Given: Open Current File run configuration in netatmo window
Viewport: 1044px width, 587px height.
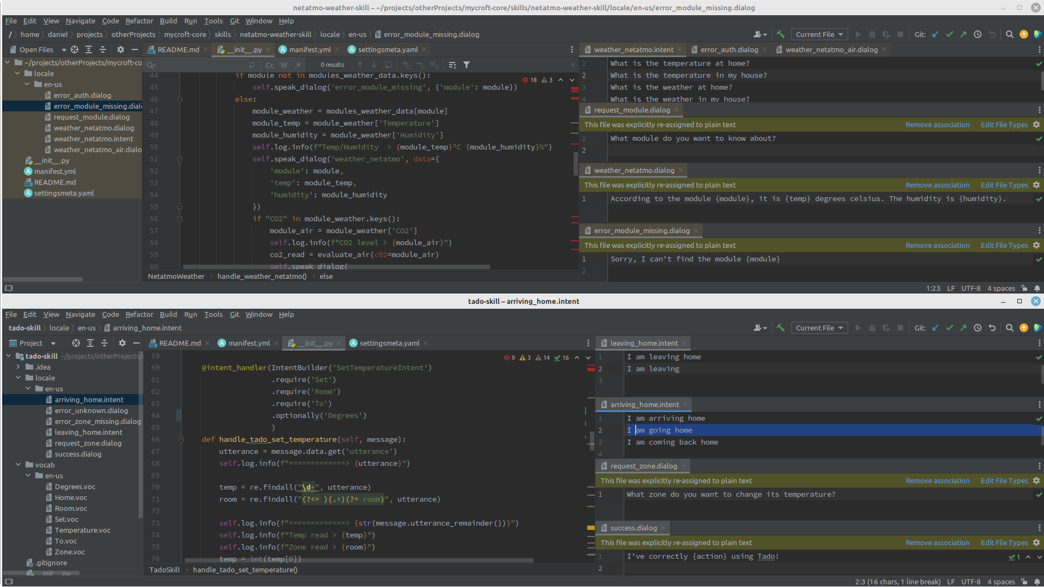Looking at the screenshot, I should click(x=819, y=34).
